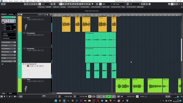Select the Range Selection tool
This screenshot has width=183, height=103.
[x=63, y=4]
